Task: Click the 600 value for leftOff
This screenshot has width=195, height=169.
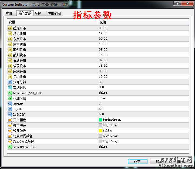Action: coord(101,114)
